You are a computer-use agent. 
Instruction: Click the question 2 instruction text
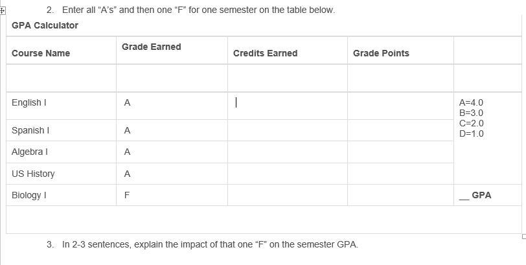(199, 10)
